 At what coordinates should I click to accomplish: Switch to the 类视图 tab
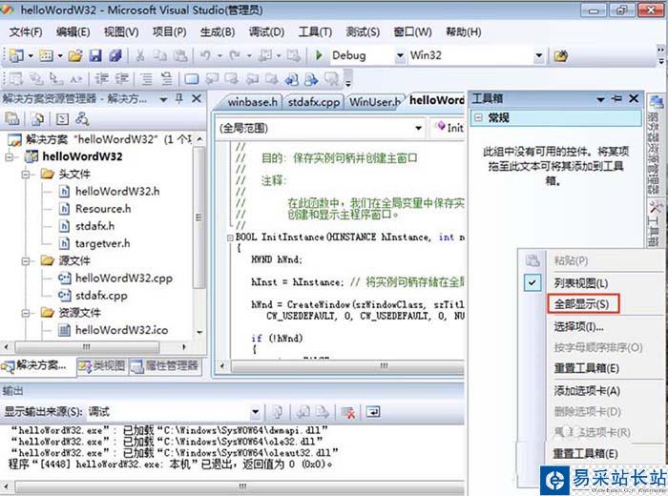point(102,365)
